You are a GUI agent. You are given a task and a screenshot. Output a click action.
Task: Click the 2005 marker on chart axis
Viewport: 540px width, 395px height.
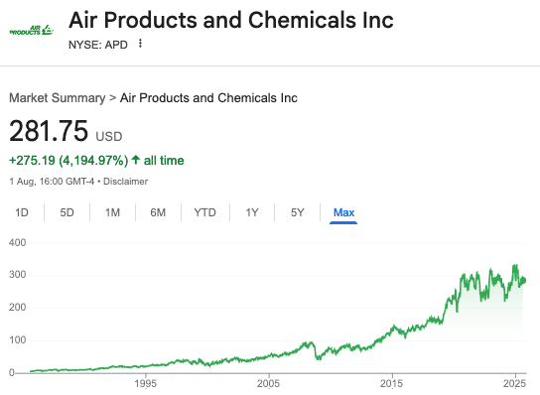pyautogui.click(x=268, y=383)
